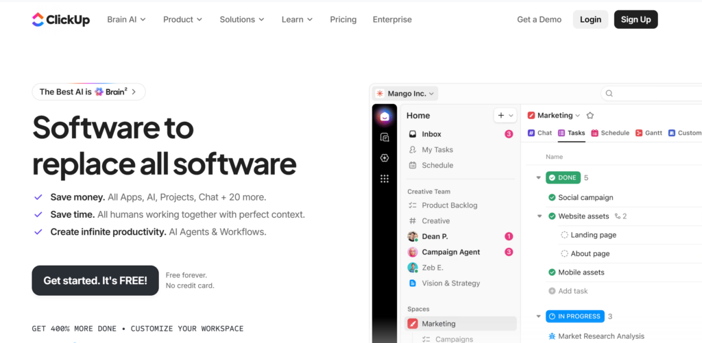Viewport: 702px width, 343px height.
Task: Open Campaign Agent conversation
Action: 460,252
